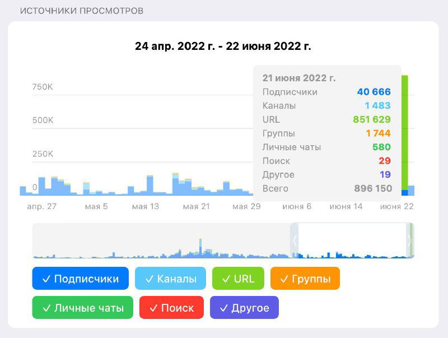448x338 pixels.
Task: Click the апр. 27 axis label
Action: 41,206
